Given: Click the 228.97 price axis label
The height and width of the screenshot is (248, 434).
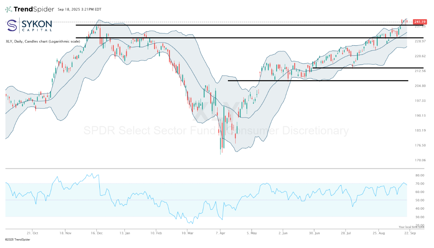Looking at the screenshot, I should pyautogui.click(x=421, y=41).
